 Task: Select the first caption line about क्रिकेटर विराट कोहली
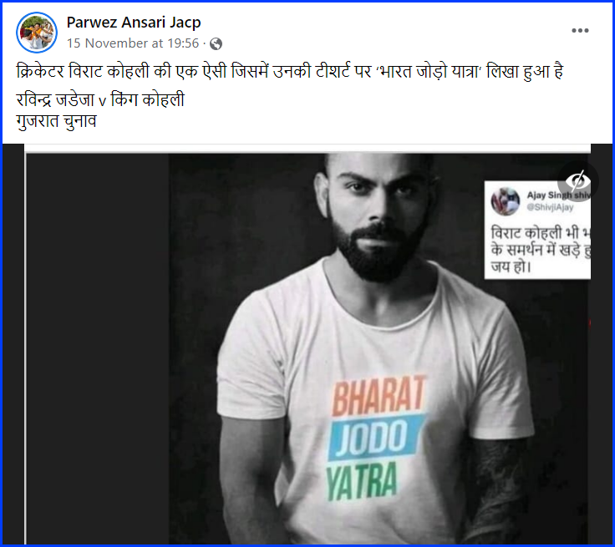pos(289,72)
